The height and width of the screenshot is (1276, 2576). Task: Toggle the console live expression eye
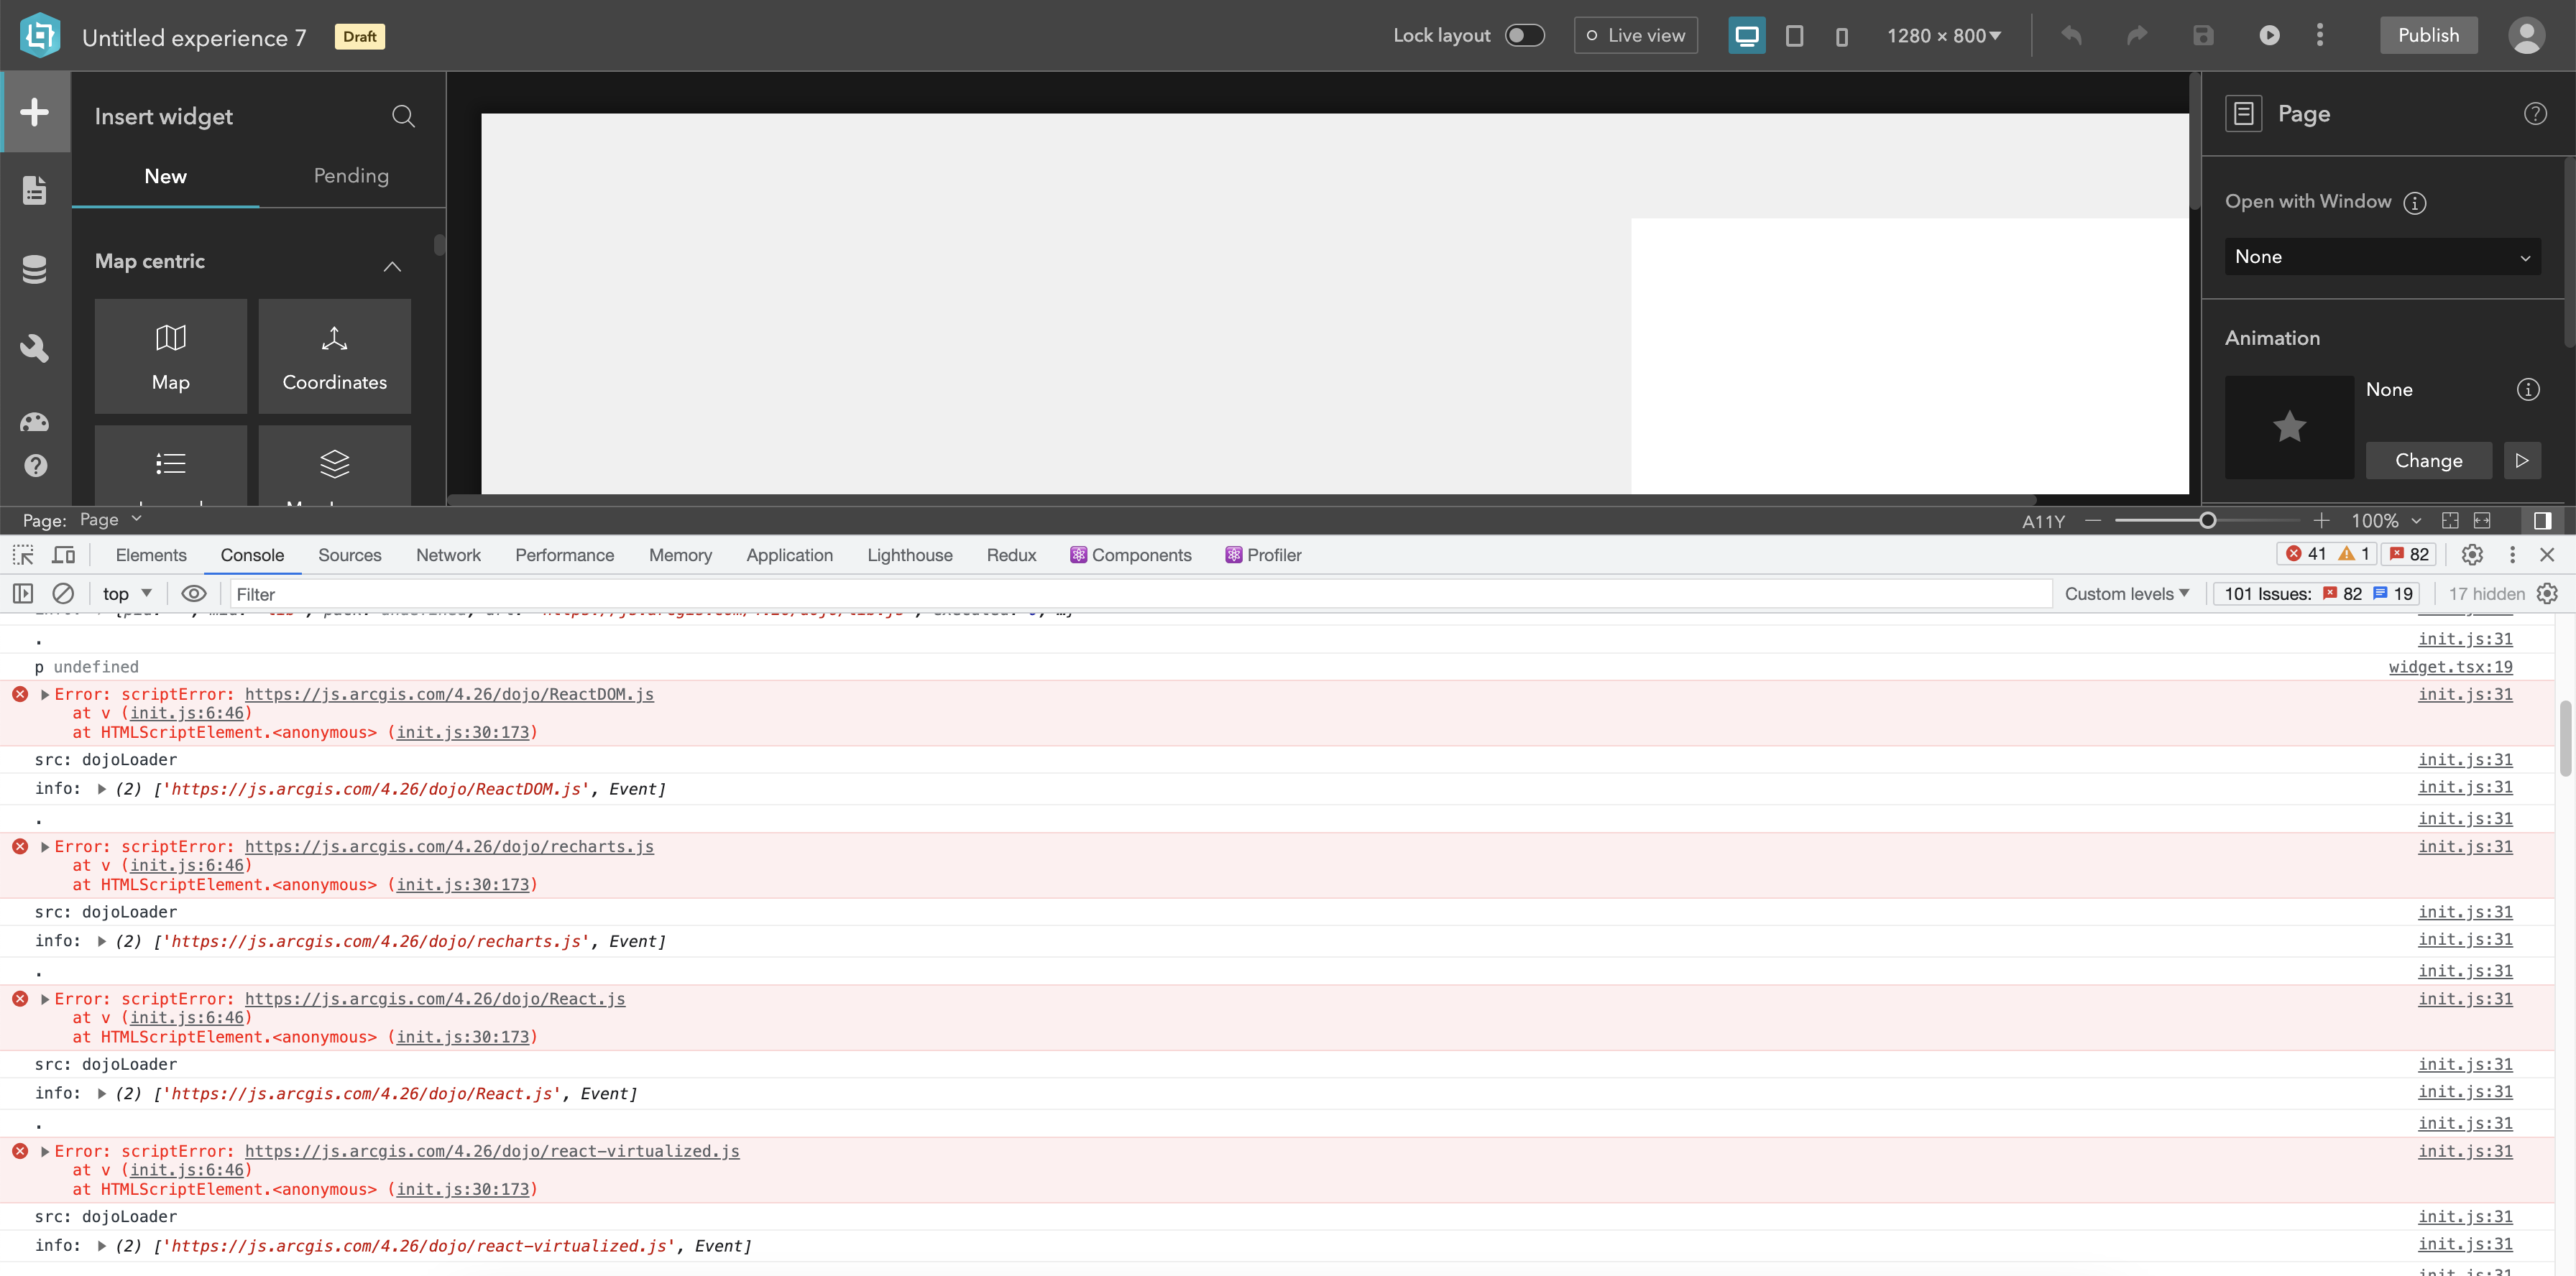194,593
